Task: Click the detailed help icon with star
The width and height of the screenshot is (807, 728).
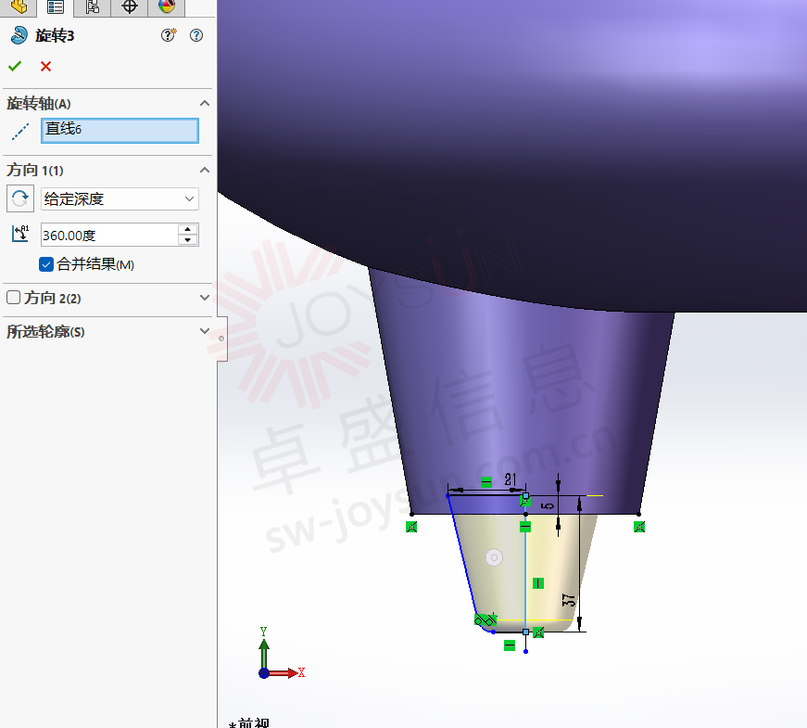Action: pyautogui.click(x=168, y=35)
